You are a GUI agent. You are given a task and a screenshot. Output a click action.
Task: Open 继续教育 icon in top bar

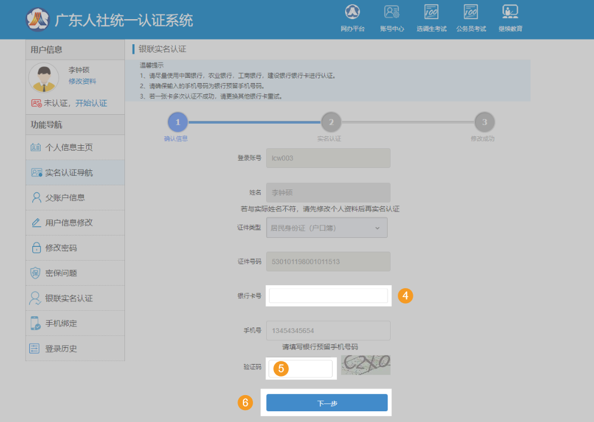click(510, 12)
